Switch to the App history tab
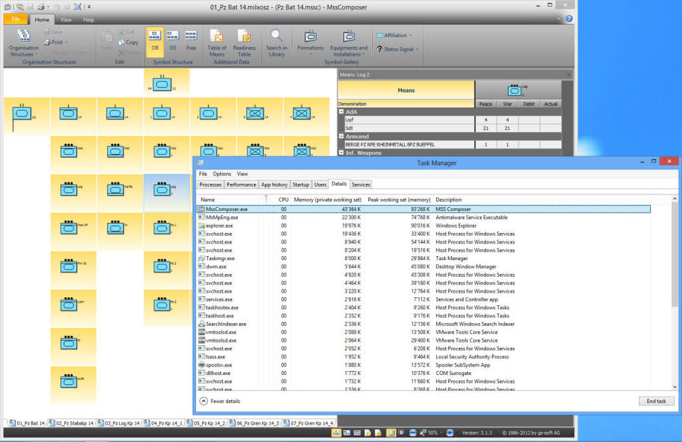This screenshot has height=442, width=682. point(274,184)
